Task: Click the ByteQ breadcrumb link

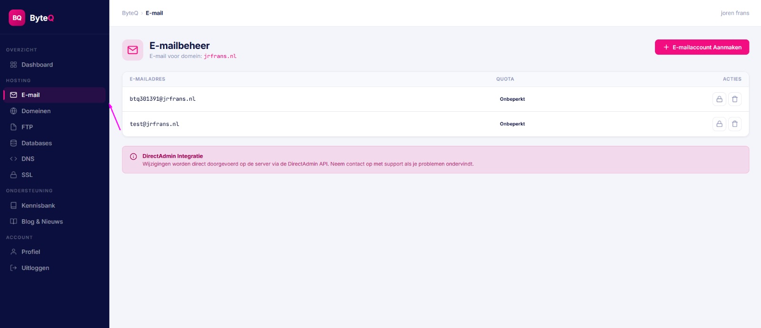Action: (x=130, y=13)
